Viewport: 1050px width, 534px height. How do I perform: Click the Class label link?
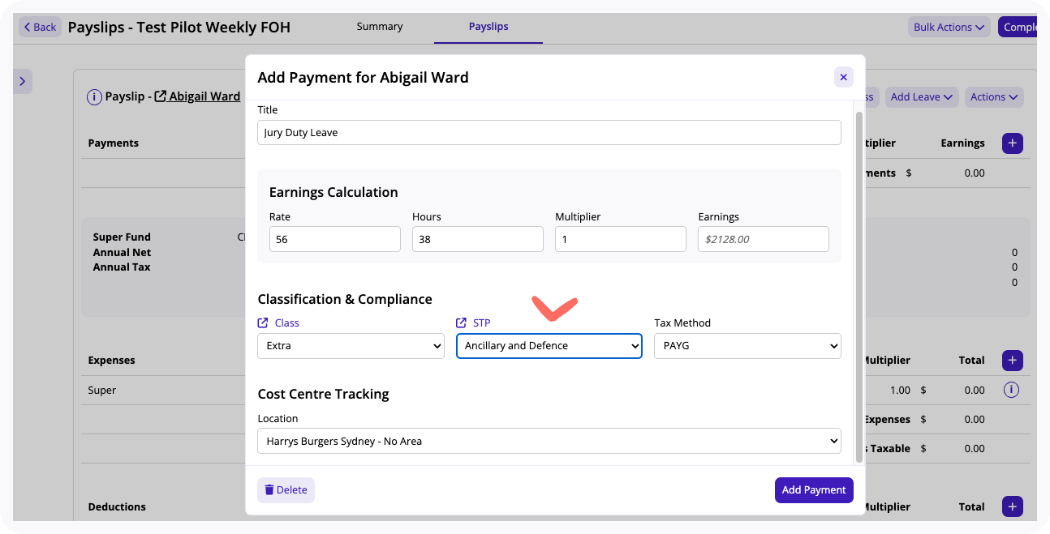286,323
